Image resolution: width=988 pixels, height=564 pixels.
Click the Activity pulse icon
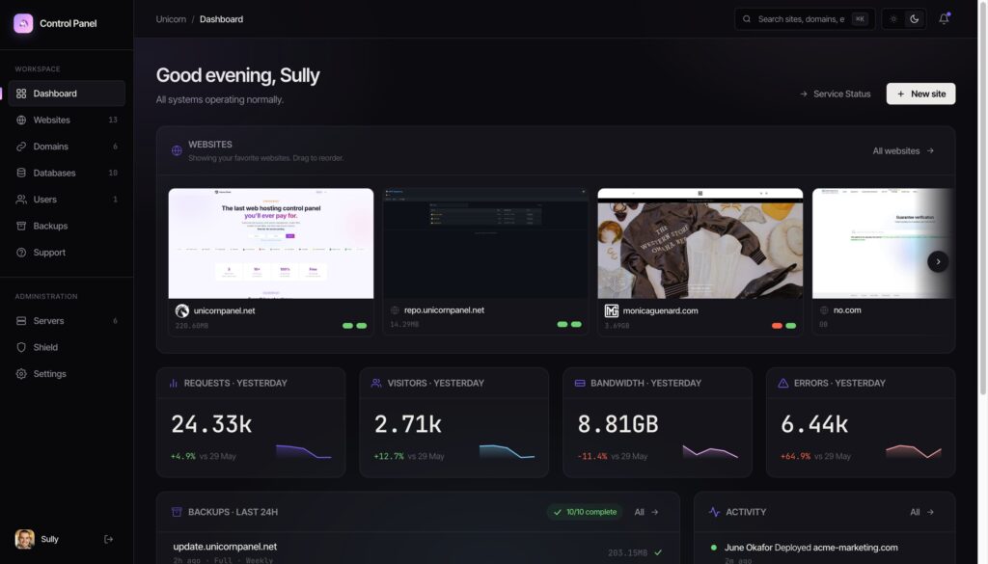coord(714,512)
